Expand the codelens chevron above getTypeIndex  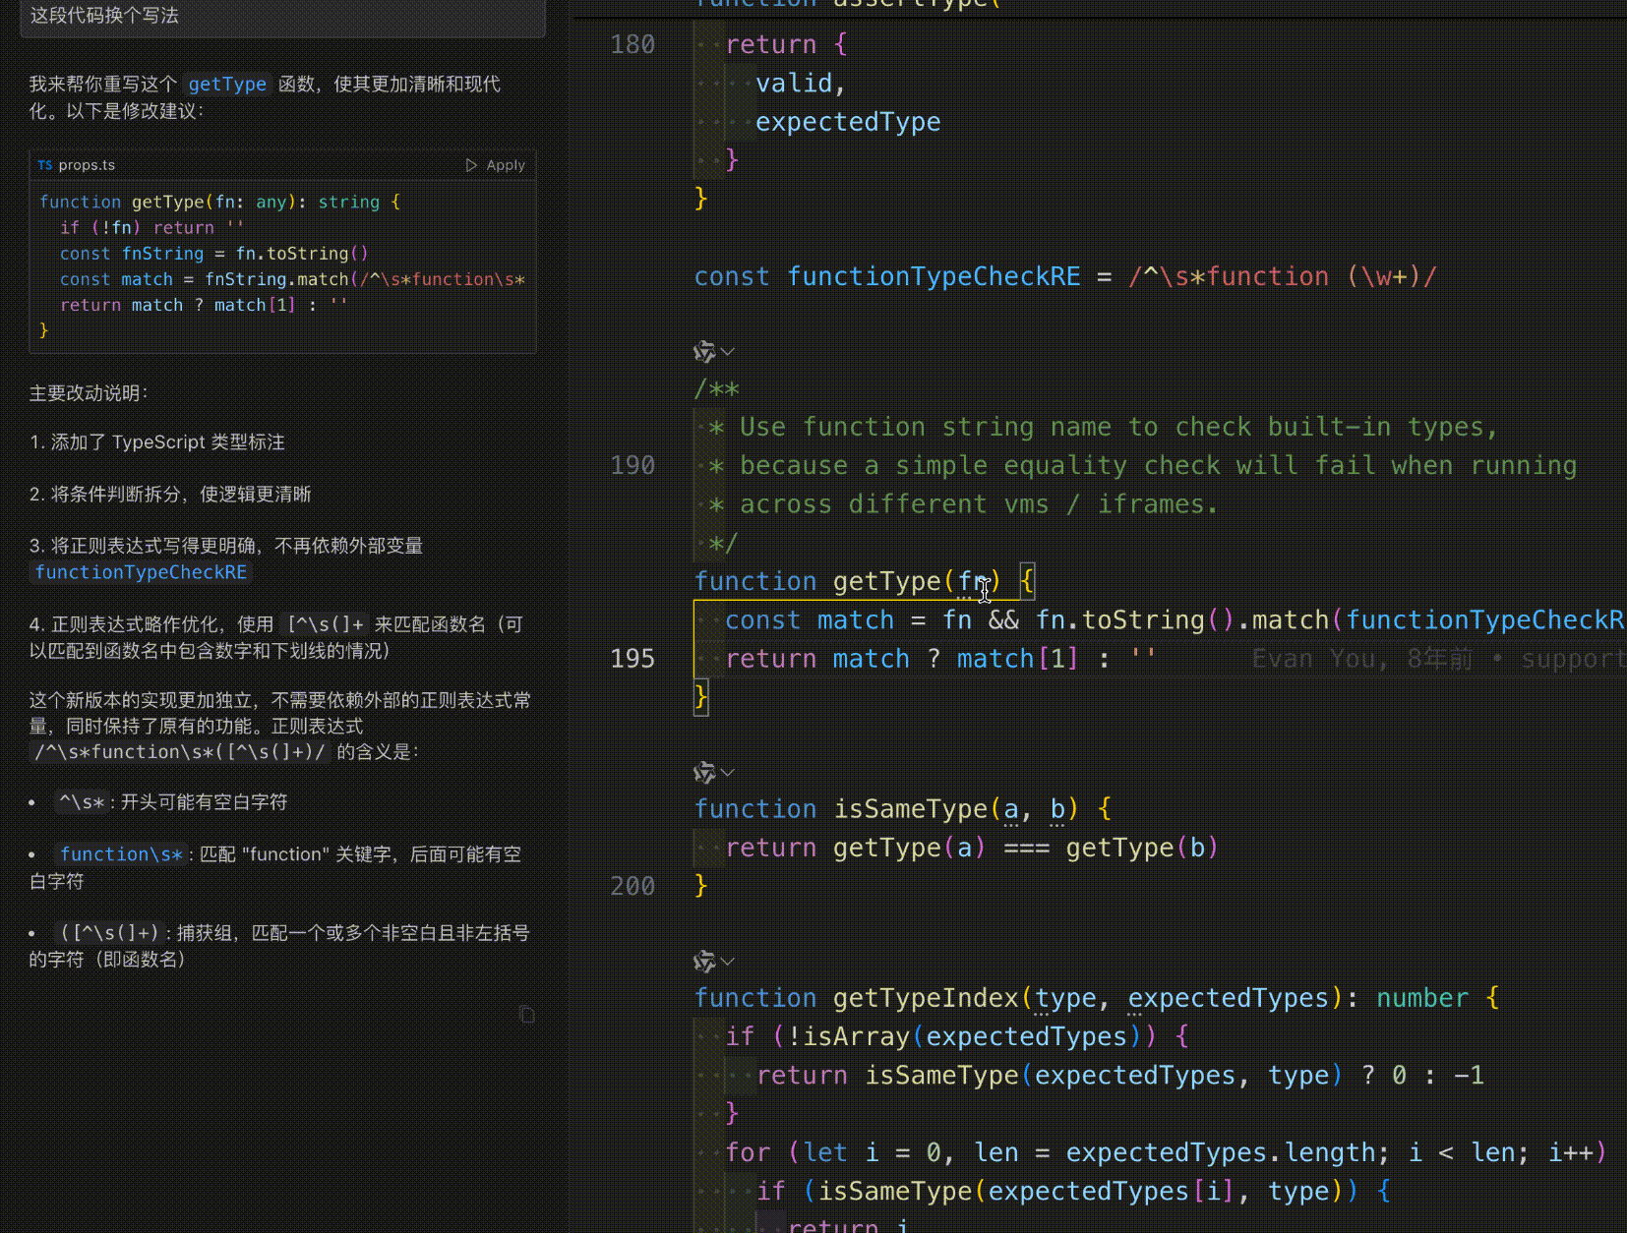pos(728,961)
